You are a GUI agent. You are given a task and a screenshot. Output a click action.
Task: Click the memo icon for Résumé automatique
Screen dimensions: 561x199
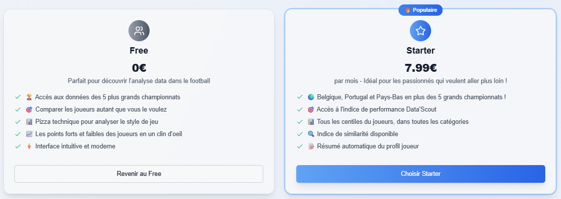click(311, 146)
